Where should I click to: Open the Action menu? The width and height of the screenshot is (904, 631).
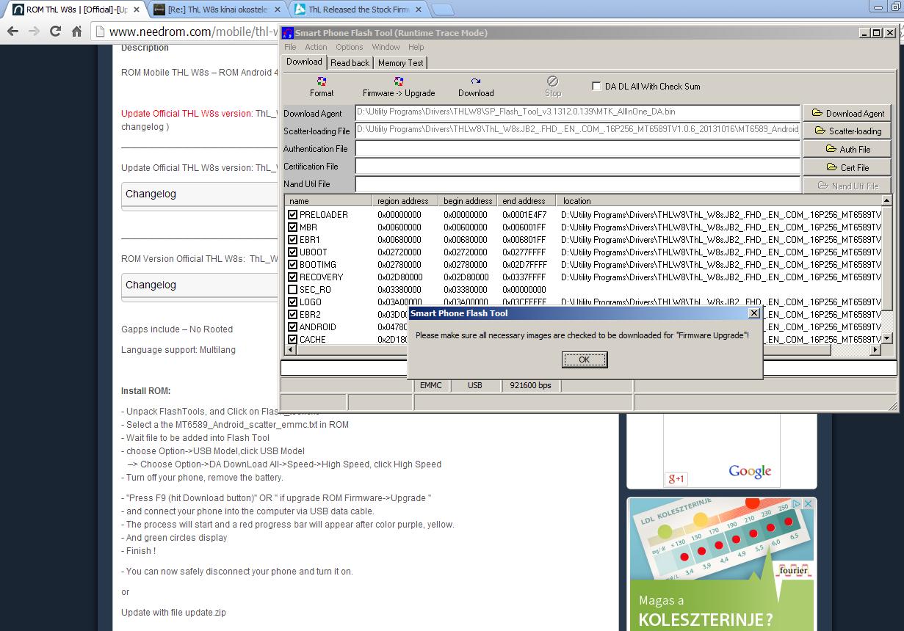point(316,47)
